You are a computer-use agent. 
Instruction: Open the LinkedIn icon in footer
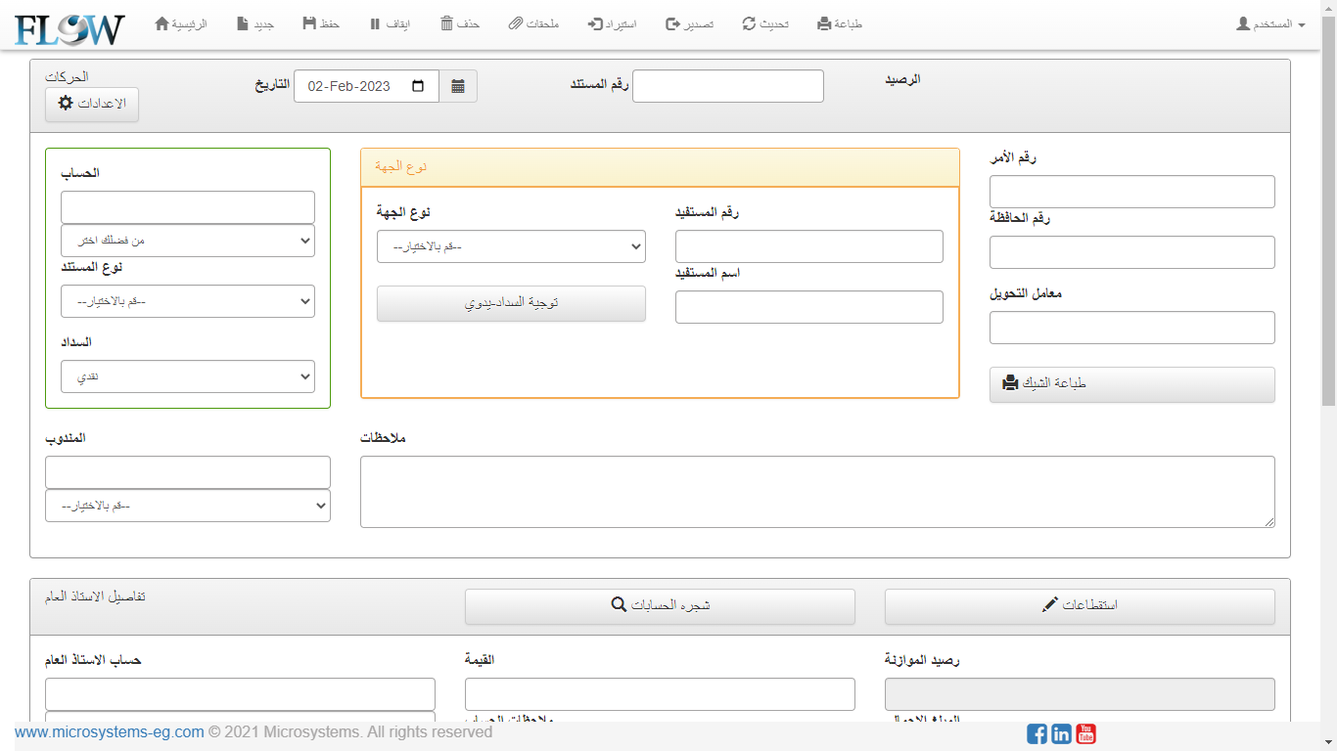pyautogui.click(x=1061, y=733)
